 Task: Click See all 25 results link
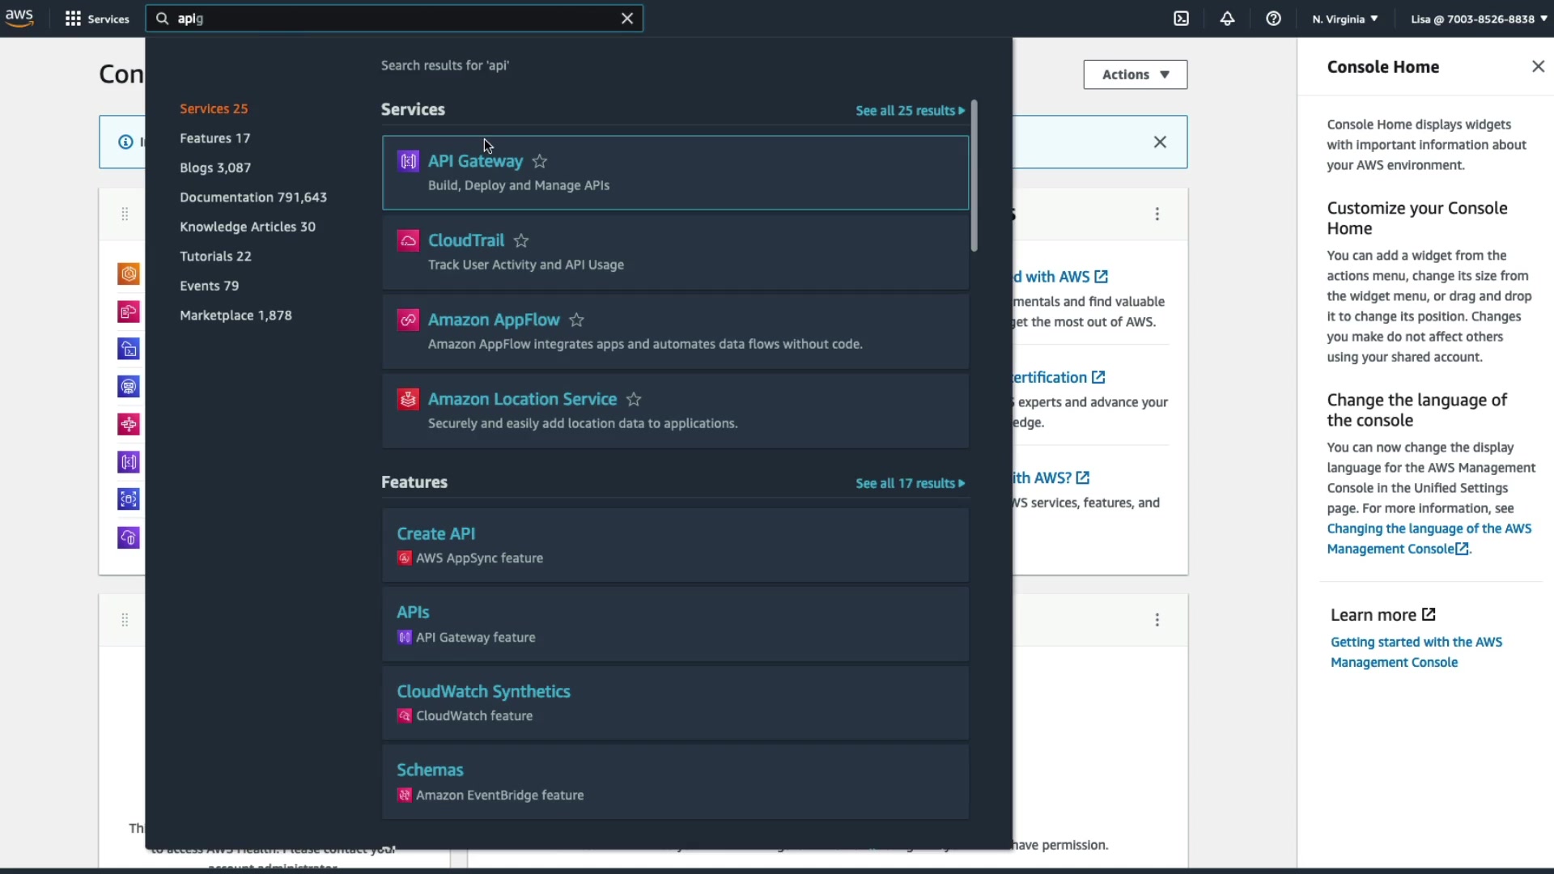click(910, 111)
